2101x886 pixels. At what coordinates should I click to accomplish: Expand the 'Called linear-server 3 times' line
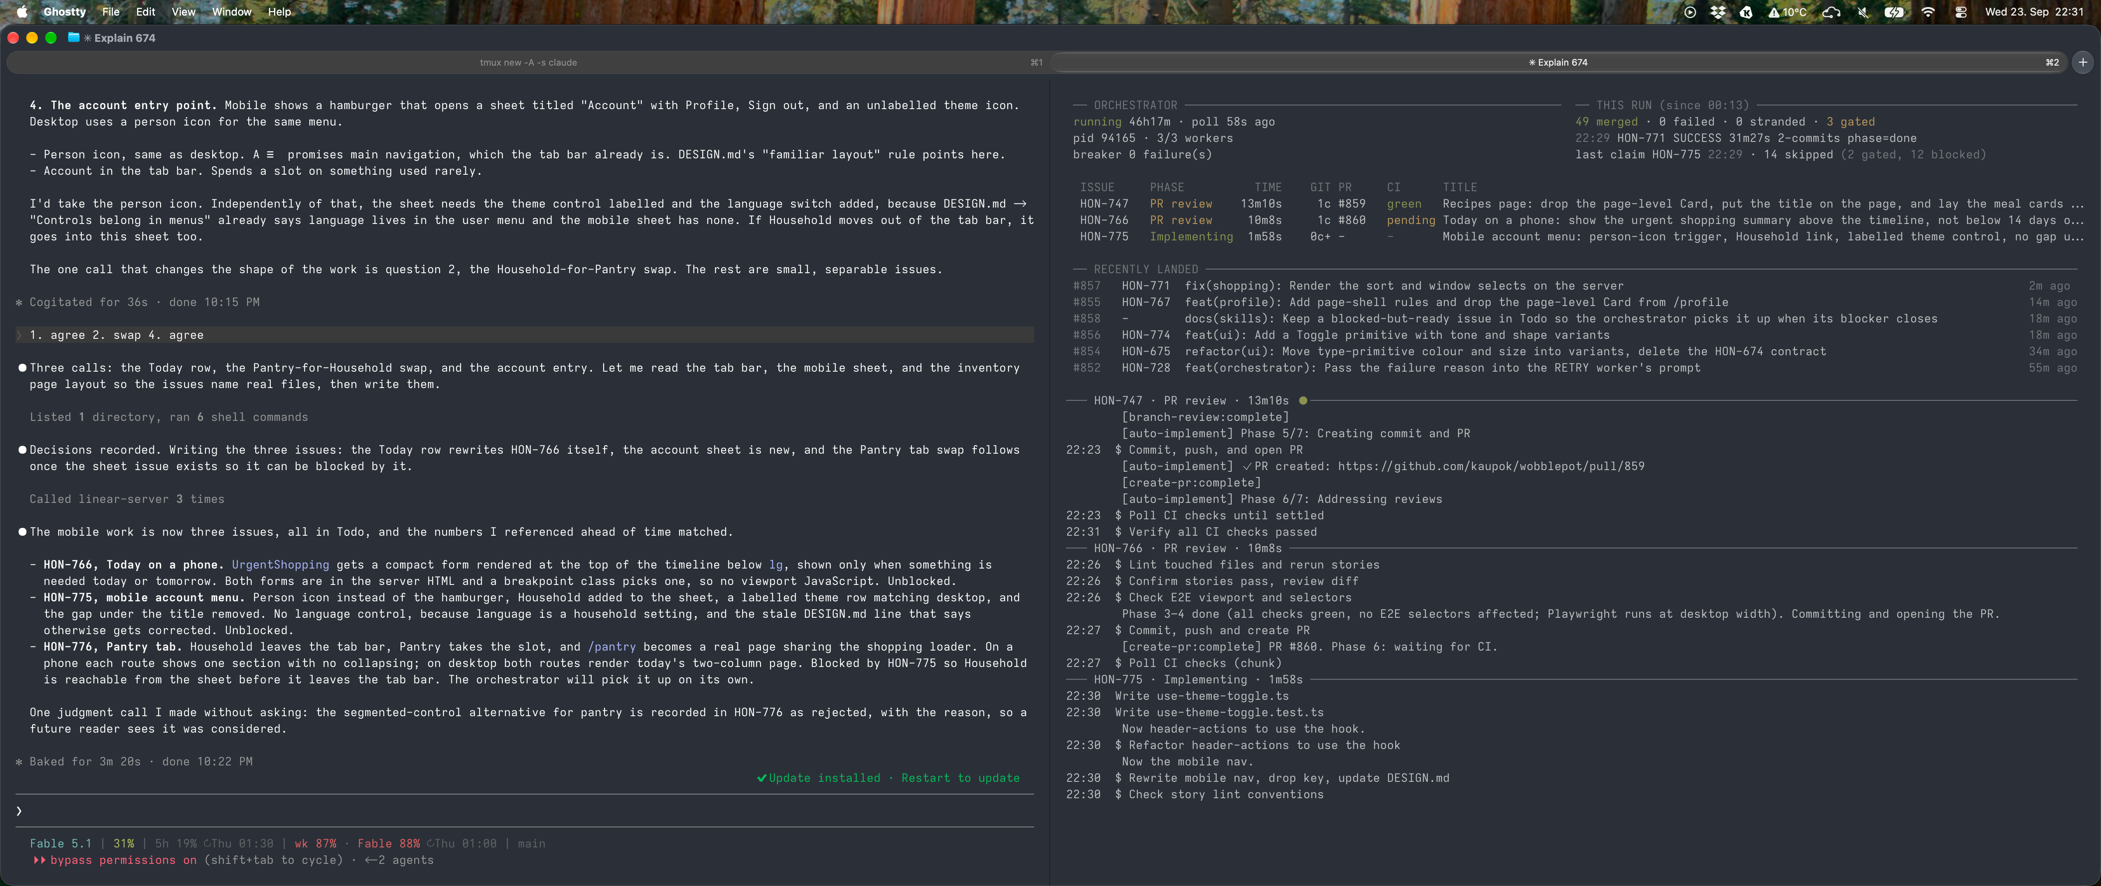pyautogui.click(x=126, y=499)
